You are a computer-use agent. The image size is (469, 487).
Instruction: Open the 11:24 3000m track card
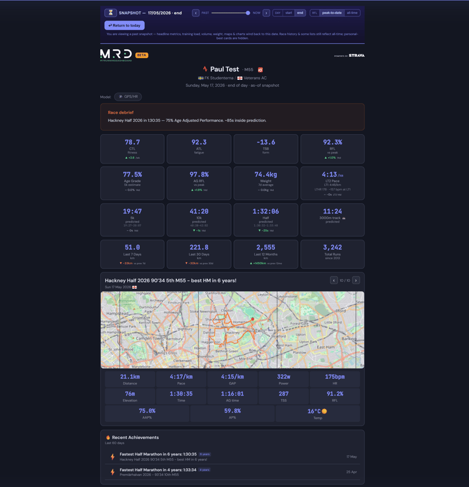332,220
